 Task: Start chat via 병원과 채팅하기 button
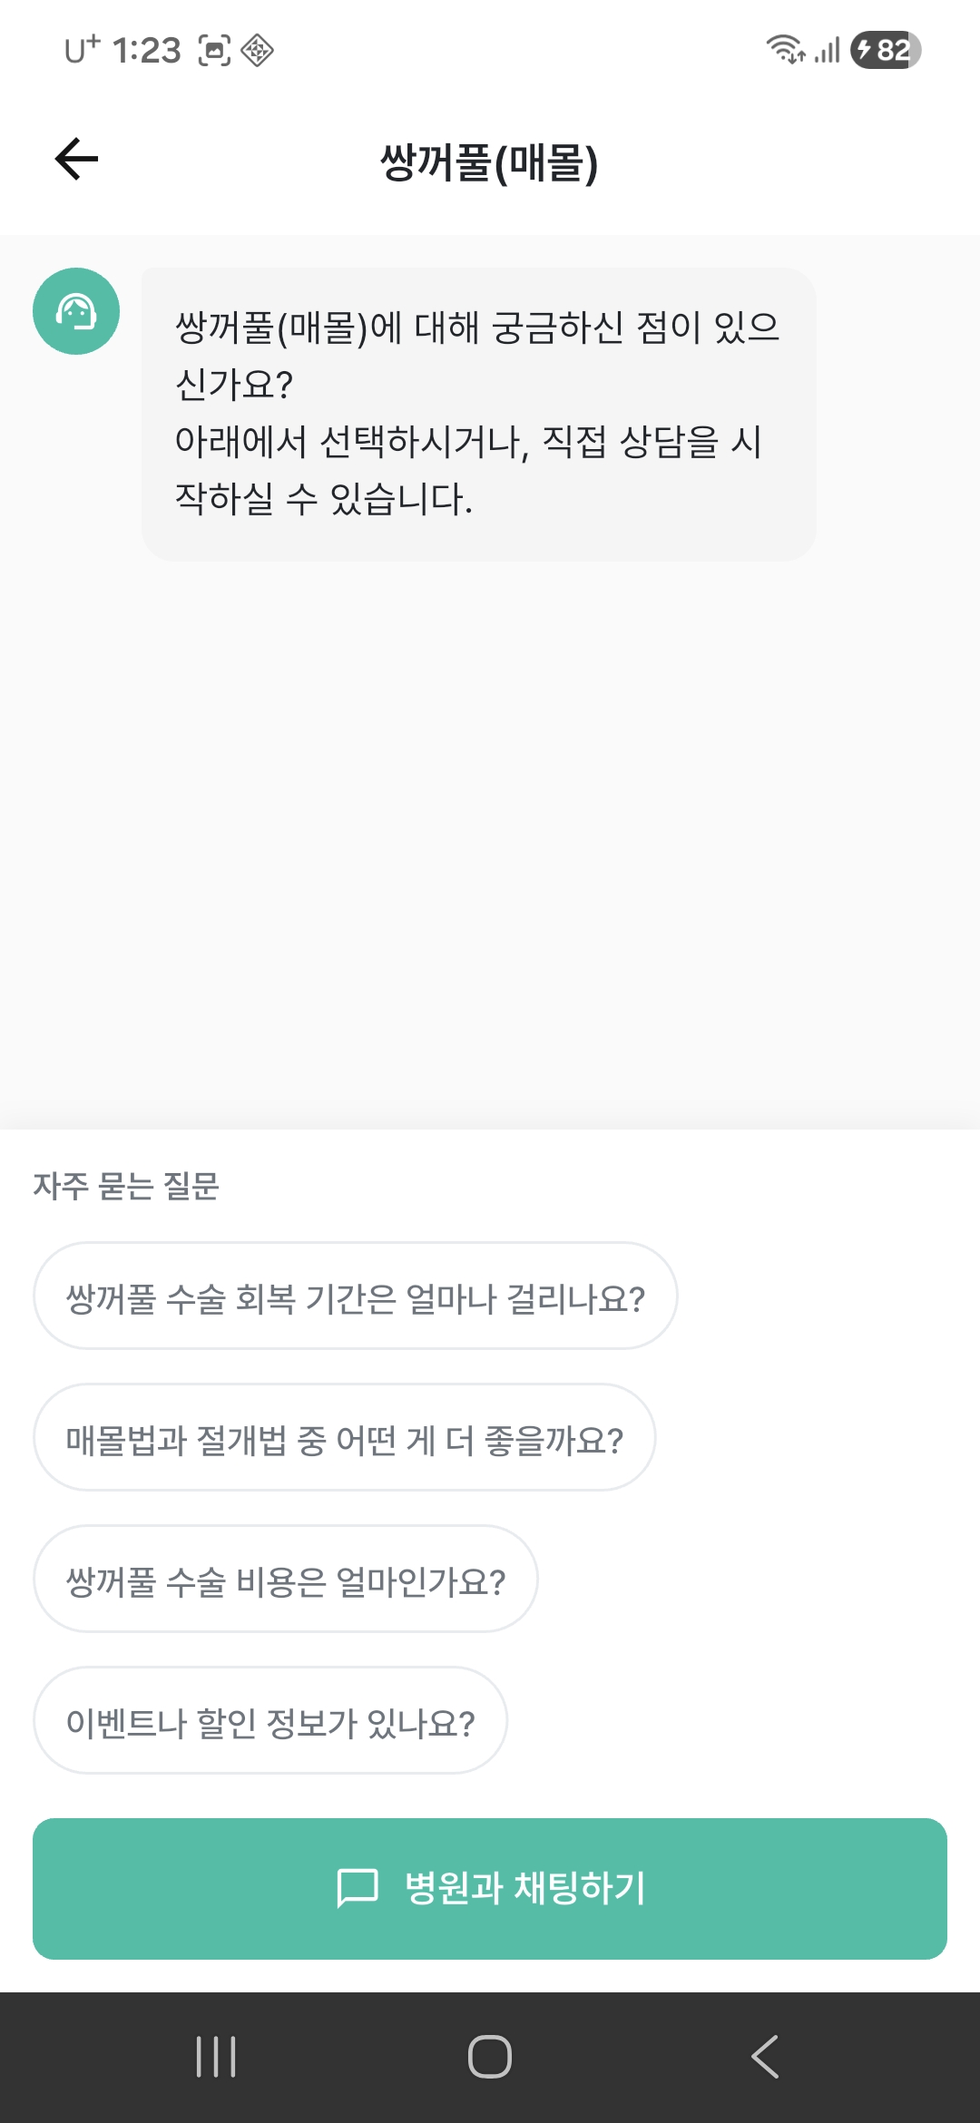490,1888
